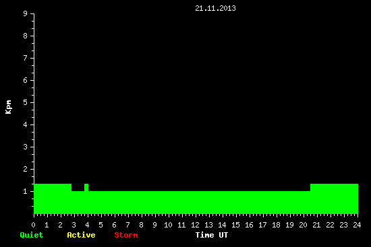The height and width of the screenshot is (247, 371).
Task: Click hour 12 on the time axis
Action: pyautogui.click(x=195, y=225)
